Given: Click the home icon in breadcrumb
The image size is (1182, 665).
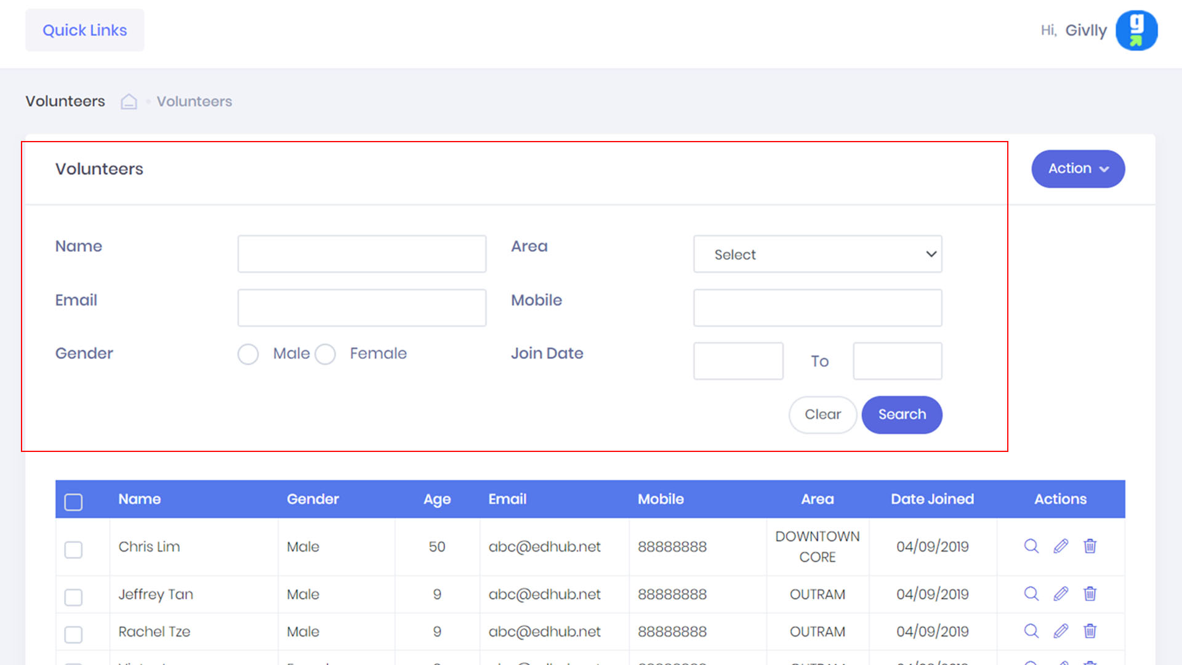Looking at the screenshot, I should click(129, 102).
